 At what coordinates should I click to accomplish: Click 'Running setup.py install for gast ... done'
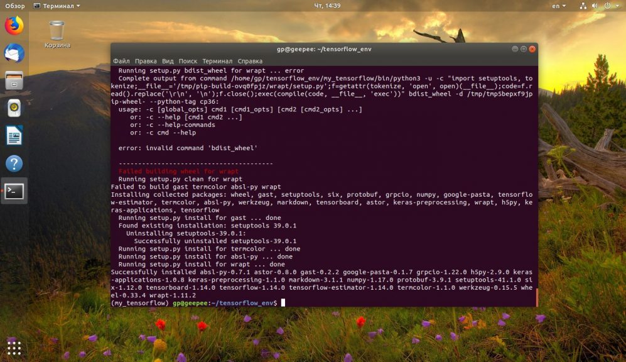click(200, 217)
